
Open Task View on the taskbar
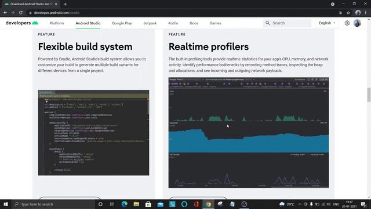[112, 204]
